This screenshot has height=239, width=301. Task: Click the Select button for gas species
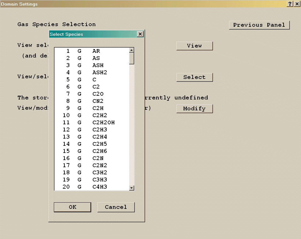tap(194, 77)
